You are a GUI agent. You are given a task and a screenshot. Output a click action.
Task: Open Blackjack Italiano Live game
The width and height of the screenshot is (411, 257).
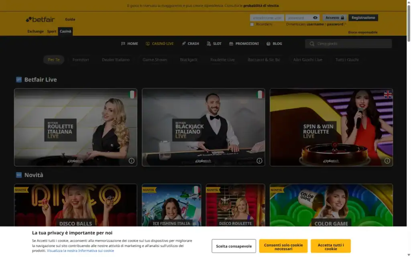[203, 127]
